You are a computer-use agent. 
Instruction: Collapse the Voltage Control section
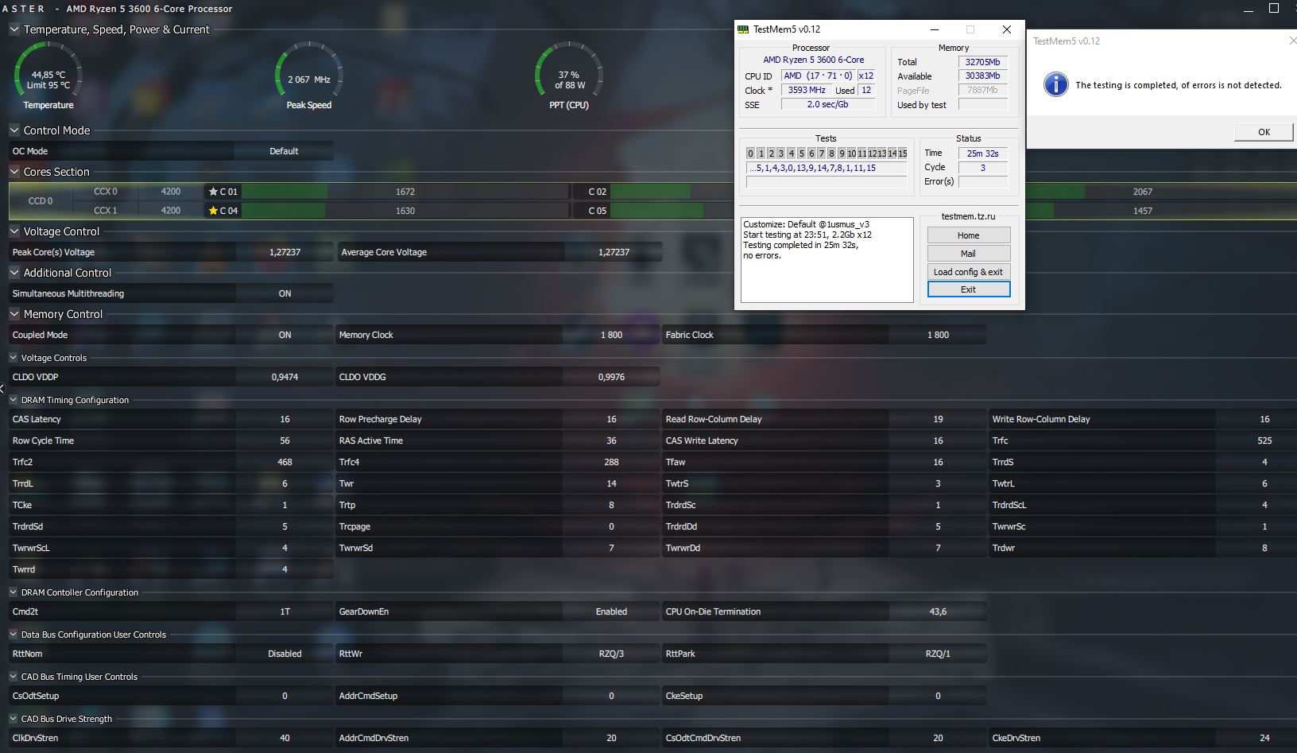14,231
